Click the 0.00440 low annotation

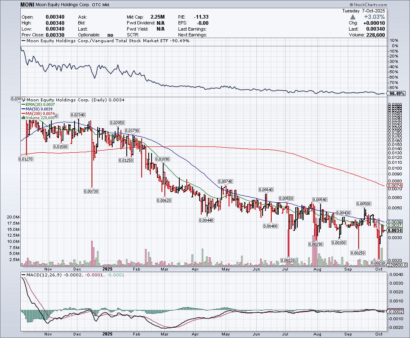click(x=206, y=220)
